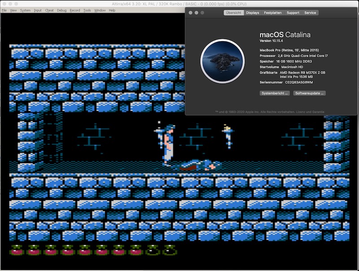
Task: Switch to the Festplatten tab
Action: pyautogui.click(x=273, y=13)
